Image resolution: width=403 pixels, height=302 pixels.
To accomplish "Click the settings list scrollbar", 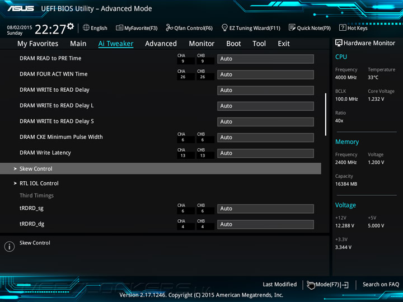I will click(x=326, y=114).
